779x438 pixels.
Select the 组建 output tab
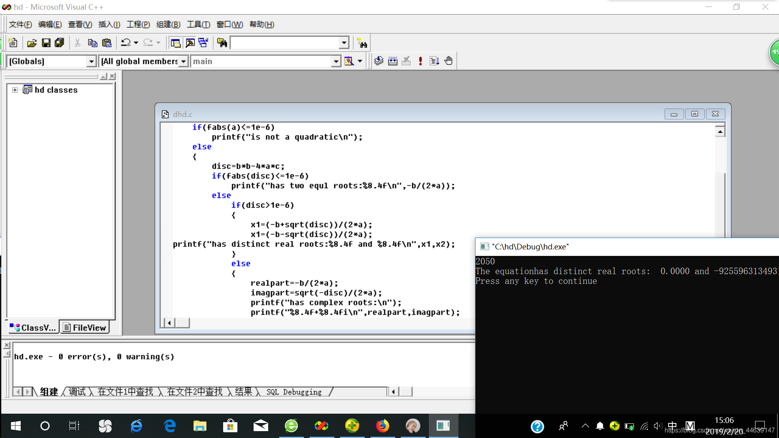[x=49, y=392]
